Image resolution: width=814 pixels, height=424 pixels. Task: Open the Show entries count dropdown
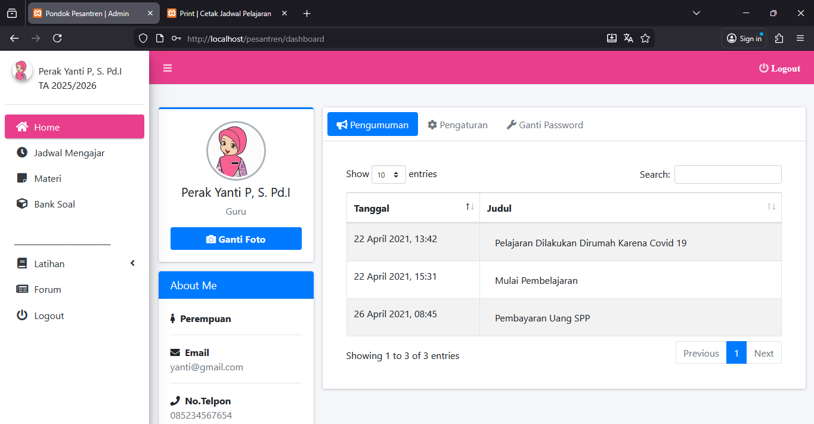tap(388, 175)
